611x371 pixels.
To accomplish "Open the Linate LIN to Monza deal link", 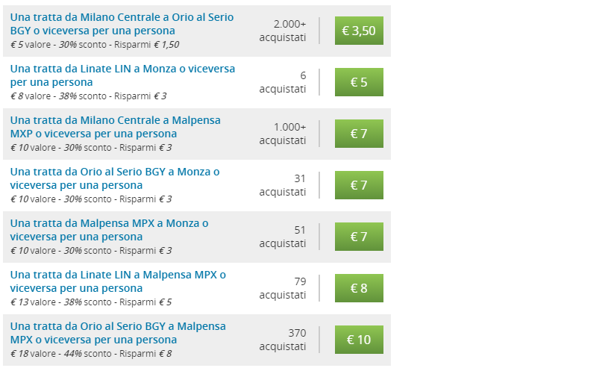I will [x=122, y=75].
